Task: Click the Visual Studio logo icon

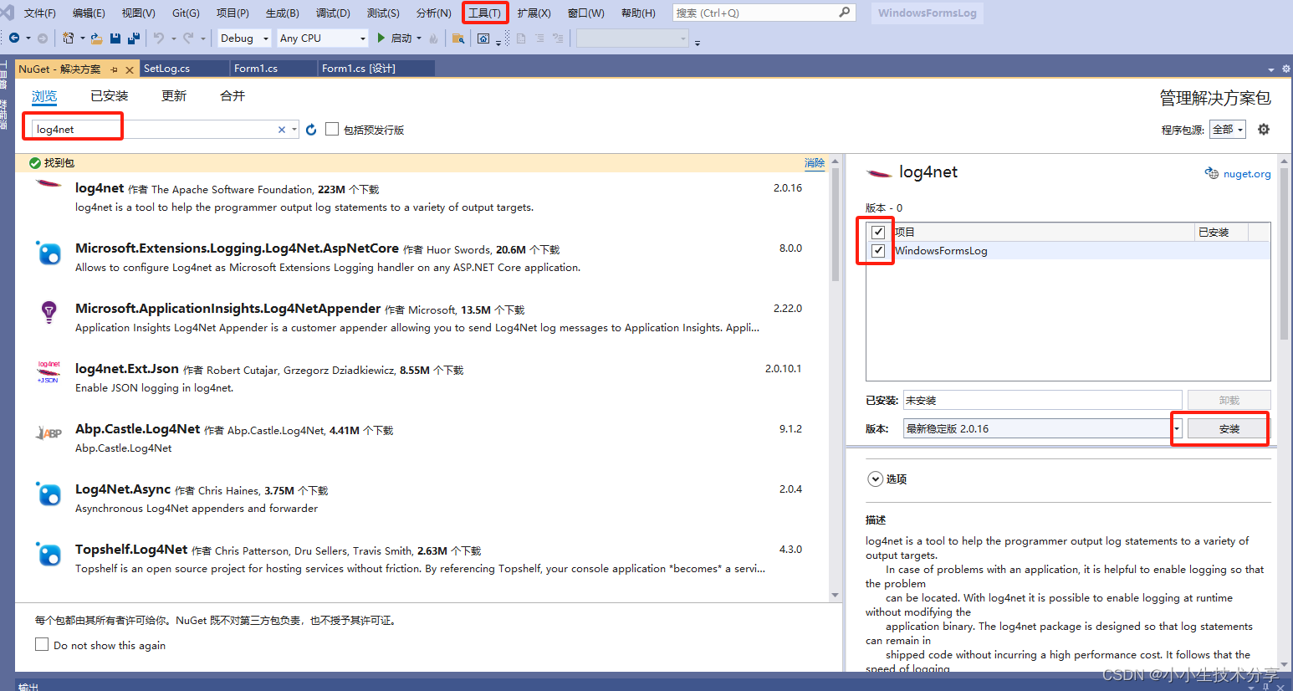Action: 8,13
